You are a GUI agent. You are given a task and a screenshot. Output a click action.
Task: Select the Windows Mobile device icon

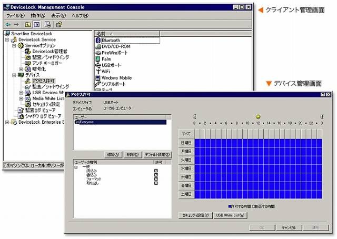(98, 78)
